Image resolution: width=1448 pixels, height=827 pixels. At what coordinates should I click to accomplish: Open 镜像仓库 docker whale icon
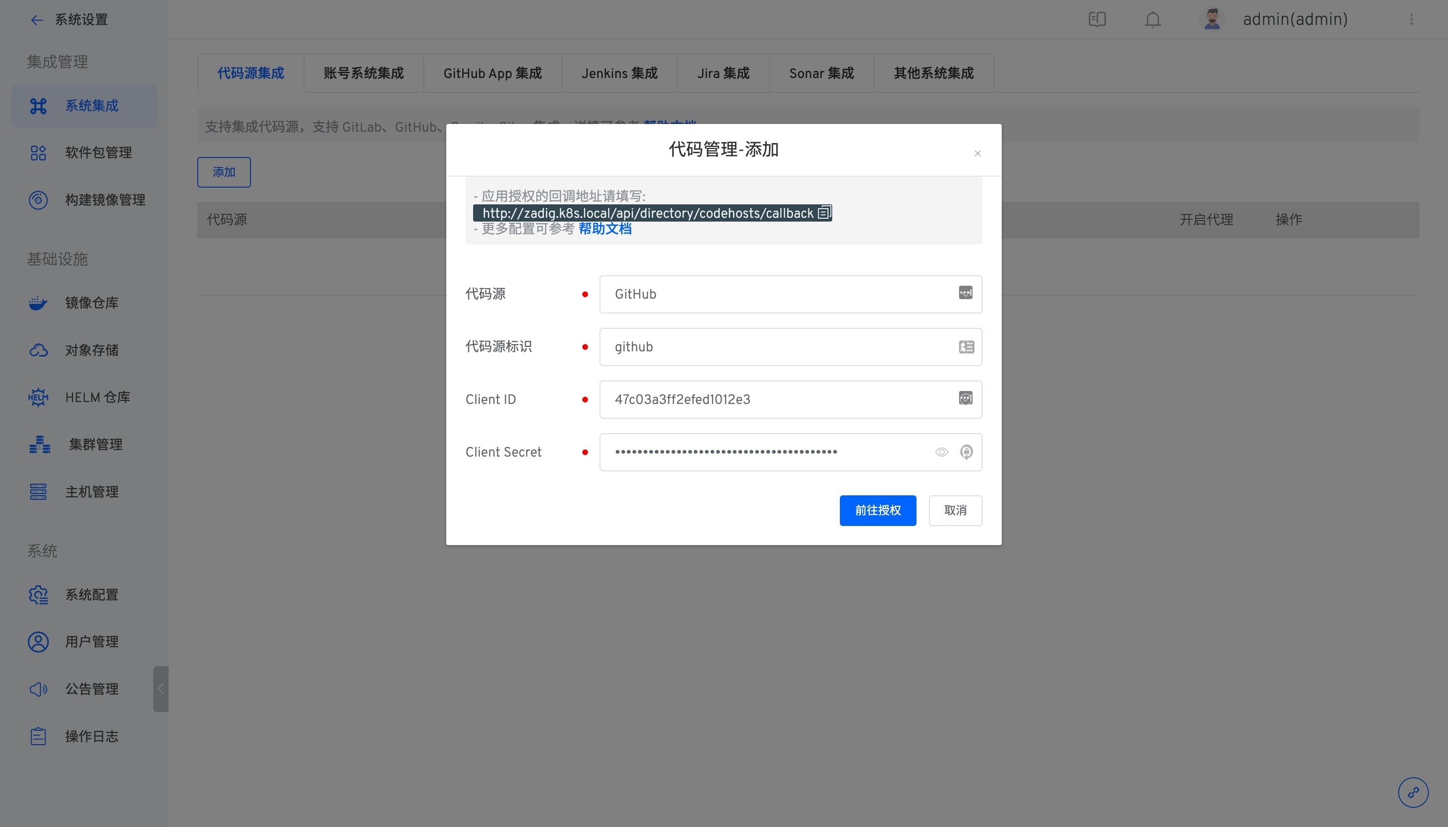(38, 303)
